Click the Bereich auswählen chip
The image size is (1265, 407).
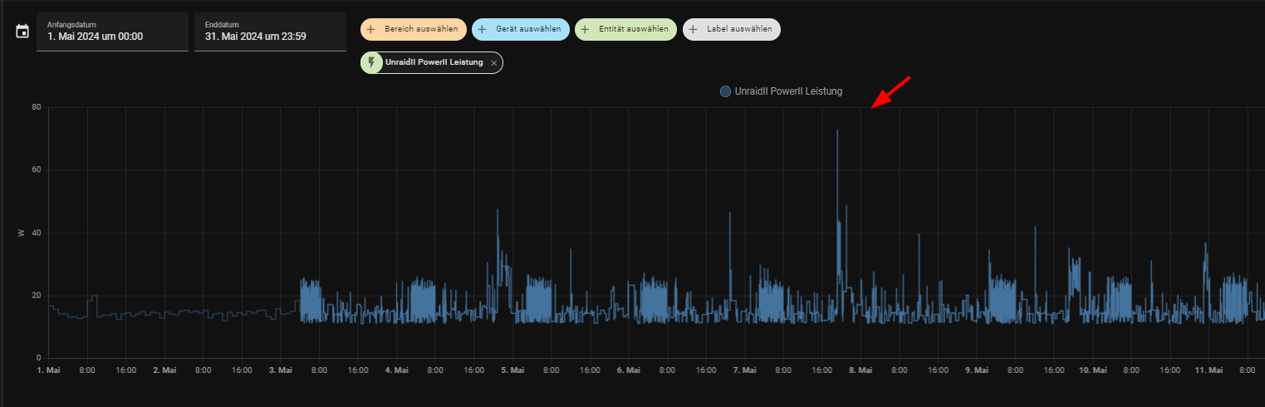pyautogui.click(x=414, y=29)
